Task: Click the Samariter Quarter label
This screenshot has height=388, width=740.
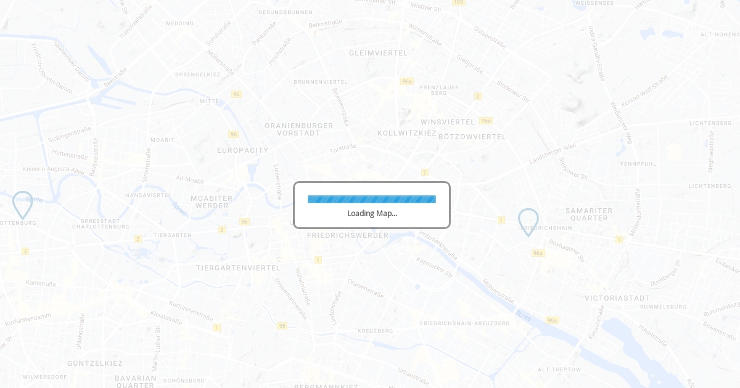Action: (x=589, y=214)
